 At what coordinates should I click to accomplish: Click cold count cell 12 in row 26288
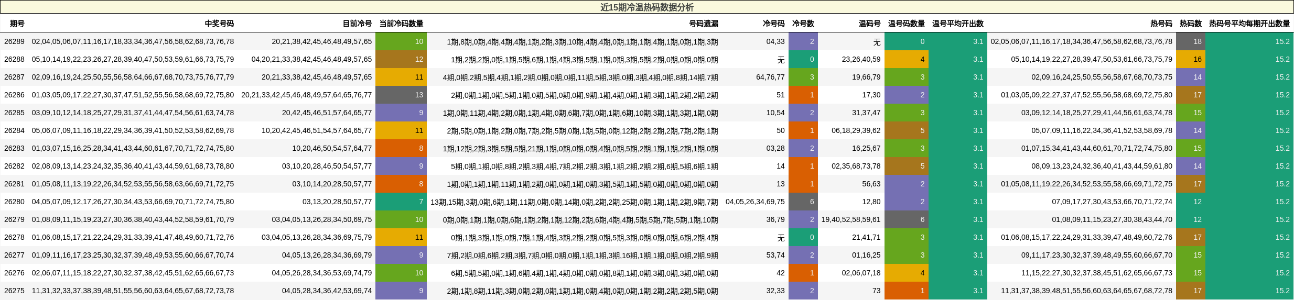click(401, 59)
